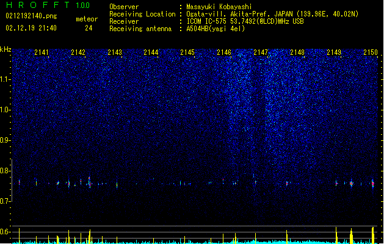Click the 0.6 kHz axis label
The width and height of the screenshot is (384, 244).
point(5,232)
